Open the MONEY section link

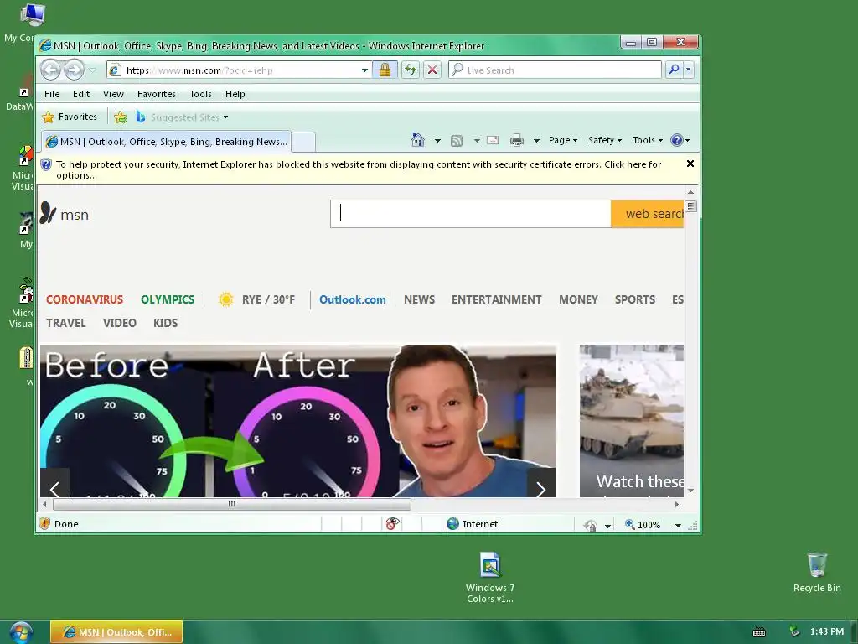[578, 299]
